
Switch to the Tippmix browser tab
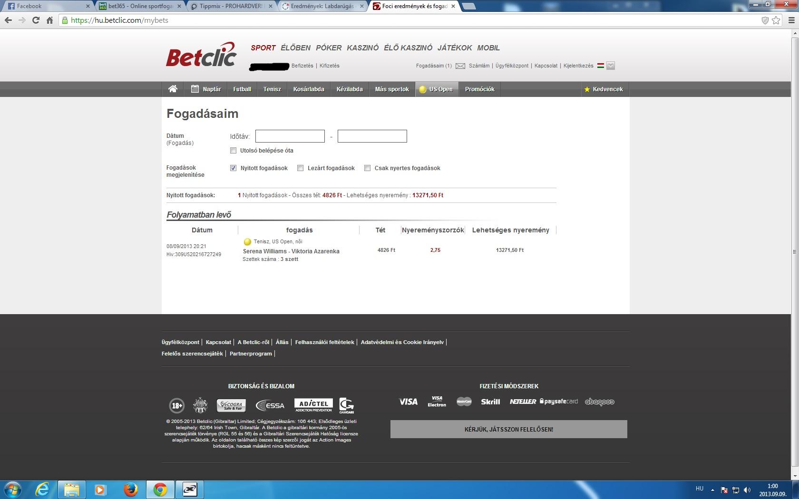232,6
